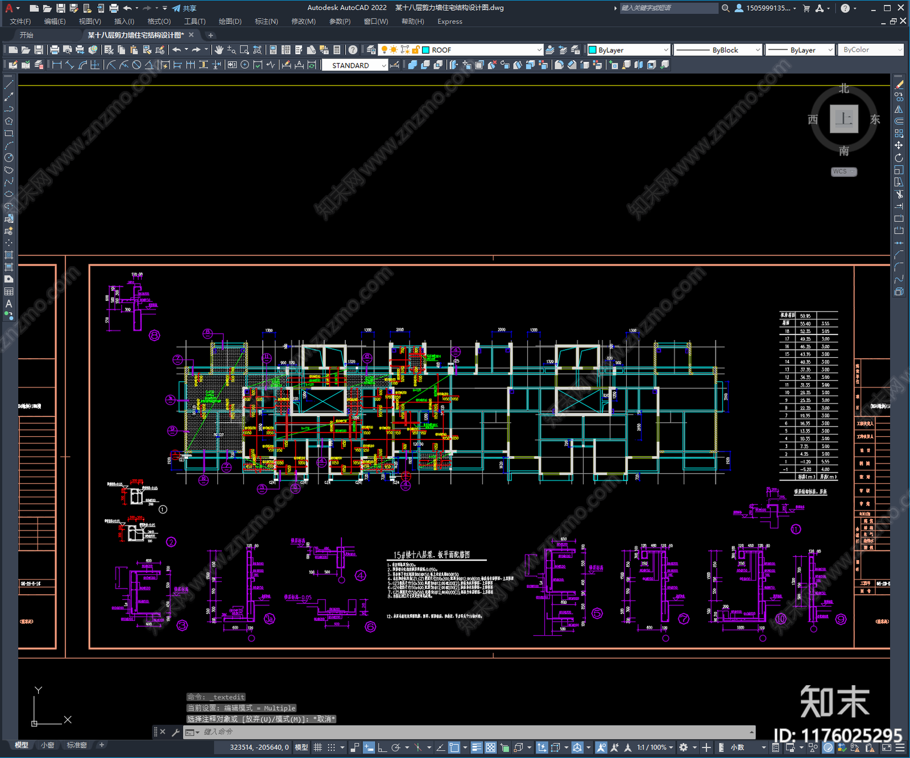
Task: Toggle transparency display in status bar
Action: (490, 747)
